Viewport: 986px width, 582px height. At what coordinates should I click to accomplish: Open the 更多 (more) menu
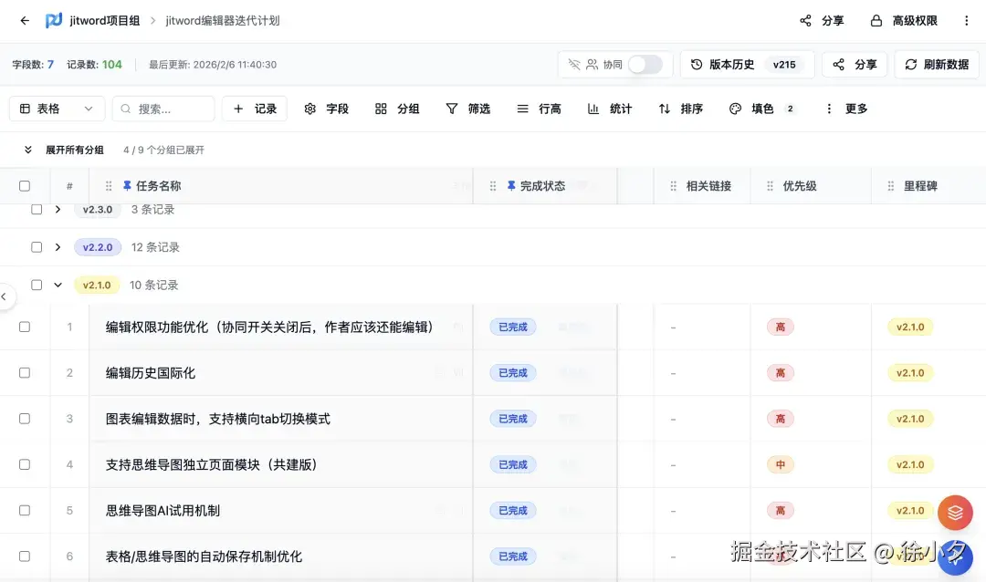(848, 108)
